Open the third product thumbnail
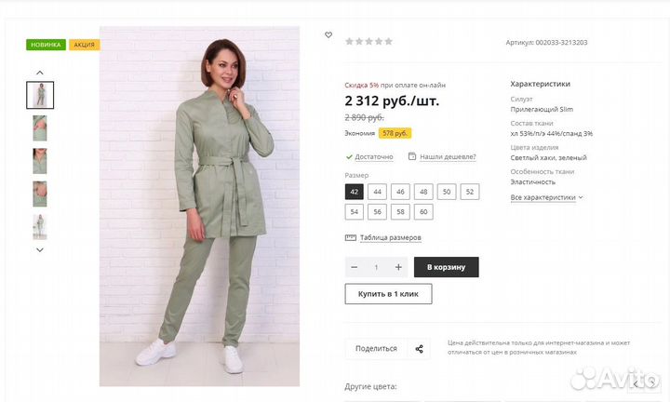This screenshot has height=402, width=670. tap(40, 161)
